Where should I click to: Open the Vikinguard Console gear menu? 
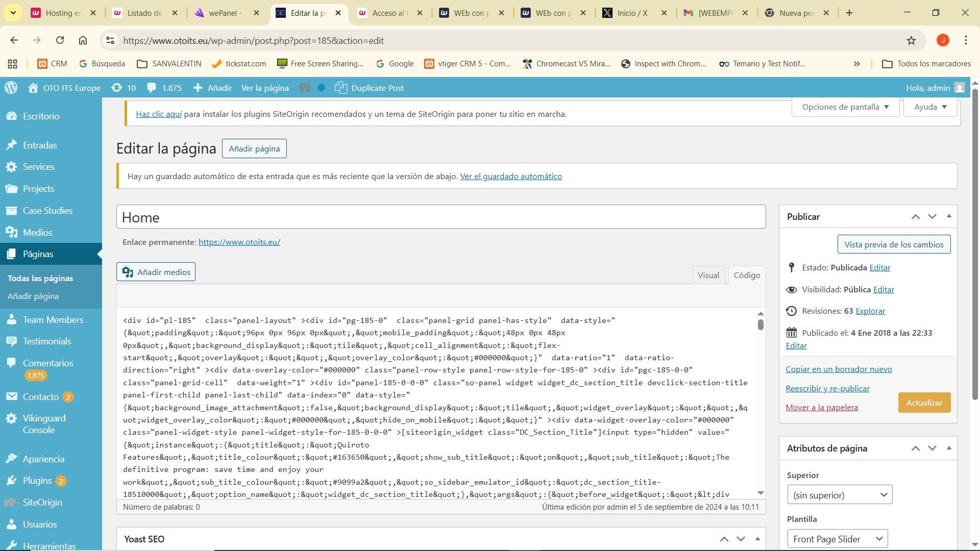[x=11, y=418]
